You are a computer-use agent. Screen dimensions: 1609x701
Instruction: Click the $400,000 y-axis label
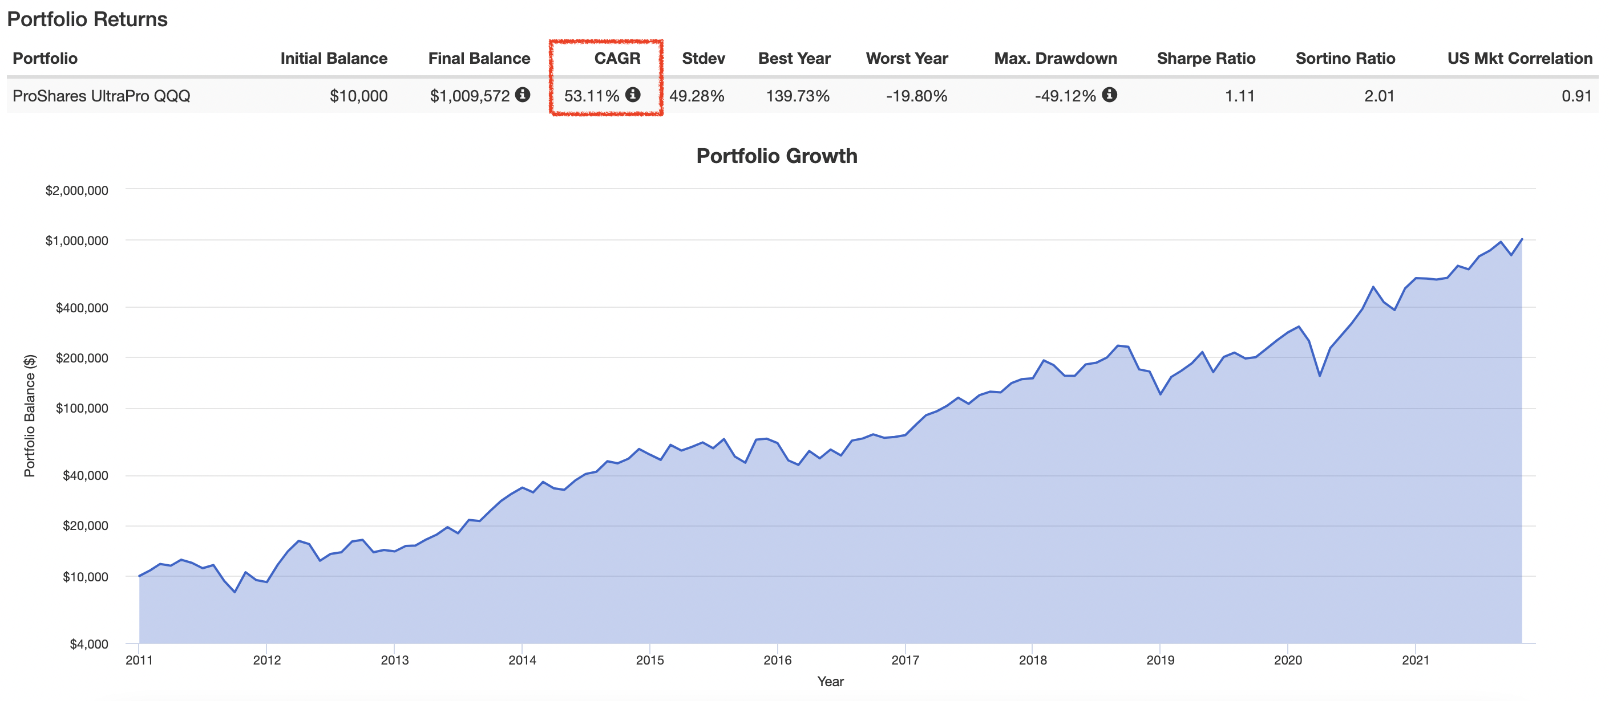tap(82, 307)
